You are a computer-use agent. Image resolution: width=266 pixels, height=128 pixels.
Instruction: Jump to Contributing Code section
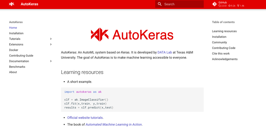click(x=224, y=48)
